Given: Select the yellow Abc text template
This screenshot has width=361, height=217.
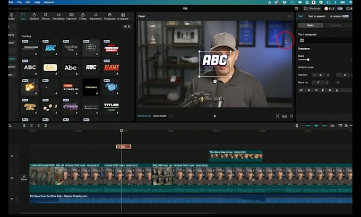Looking at the screenshot, I should 50,67.
